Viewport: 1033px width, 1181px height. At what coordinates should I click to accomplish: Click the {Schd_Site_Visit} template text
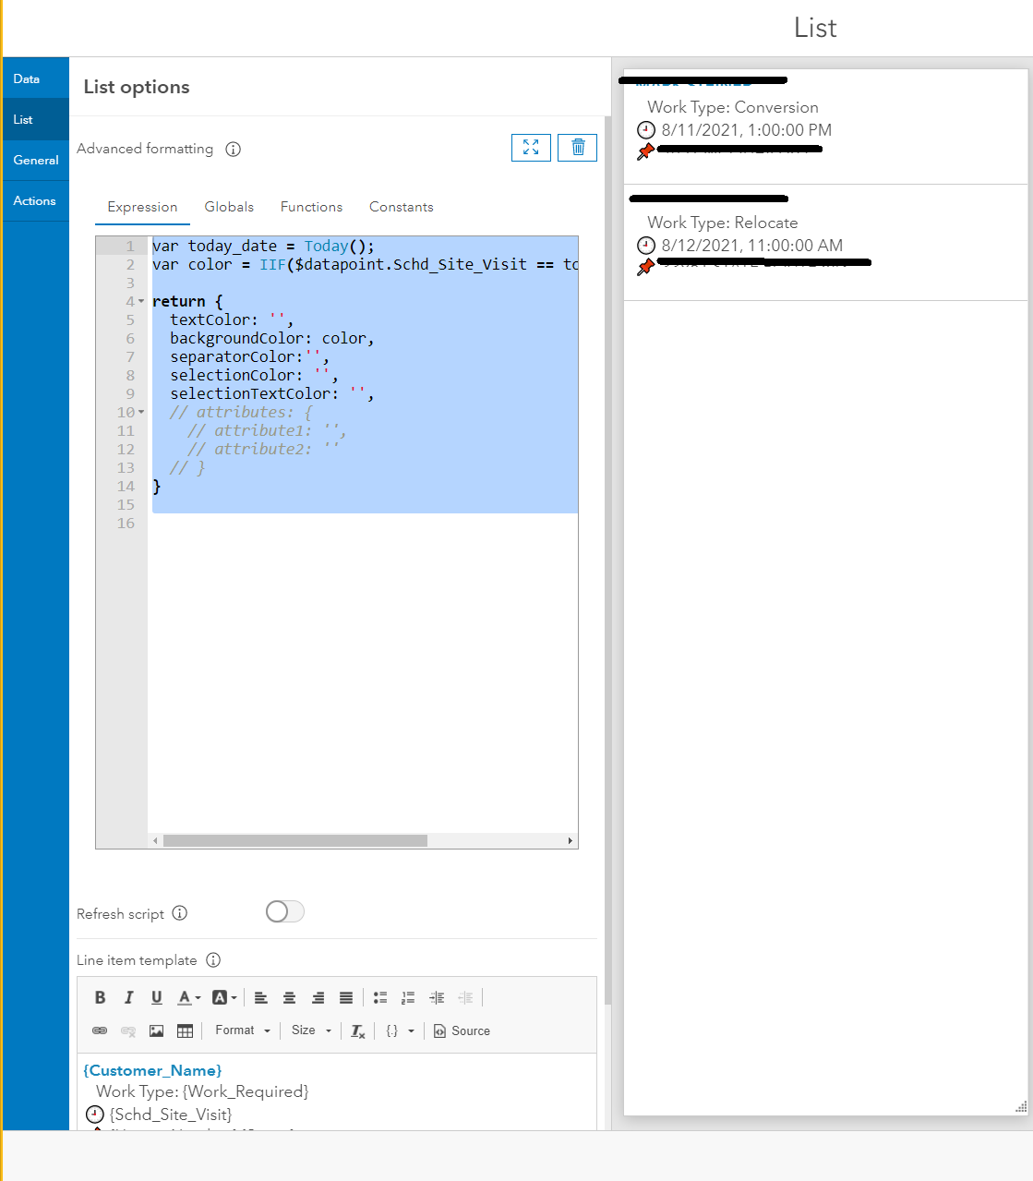click(x=171, y=1115)
